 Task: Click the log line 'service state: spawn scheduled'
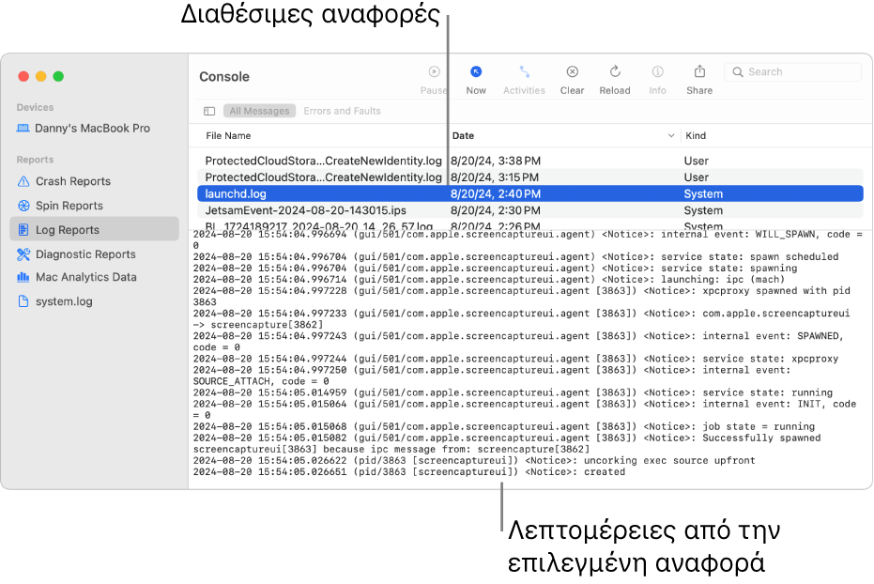click(515, 256)
